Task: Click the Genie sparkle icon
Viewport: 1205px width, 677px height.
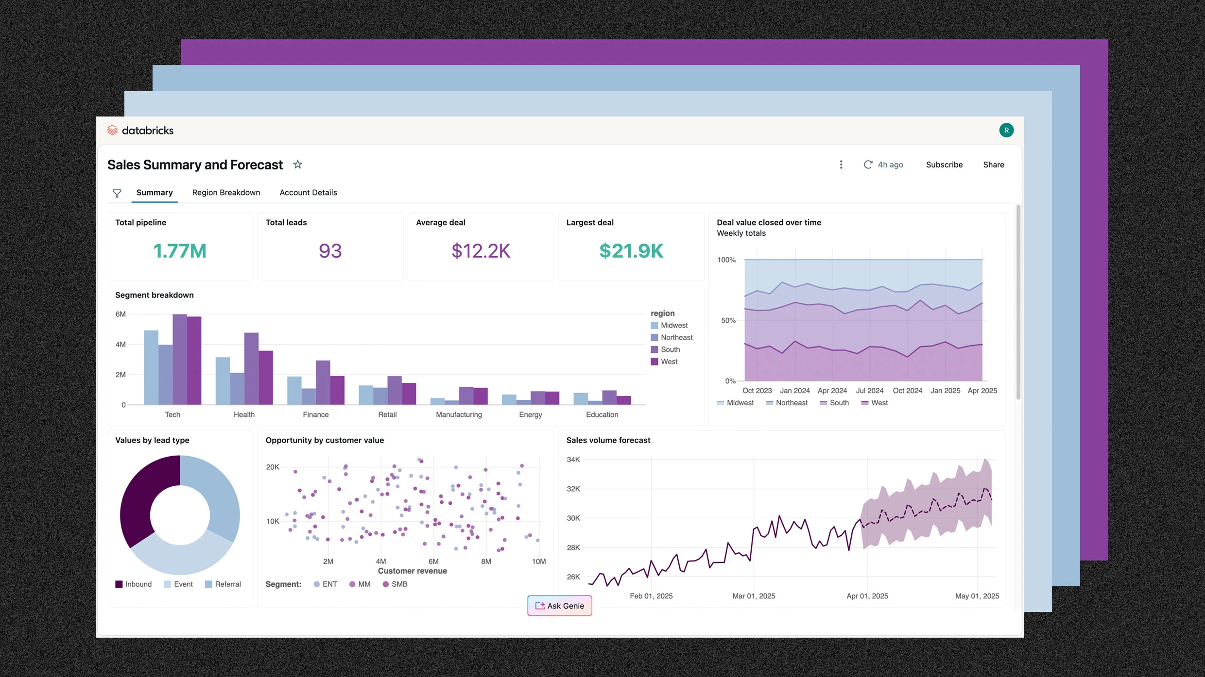Action: pos(539,605)
